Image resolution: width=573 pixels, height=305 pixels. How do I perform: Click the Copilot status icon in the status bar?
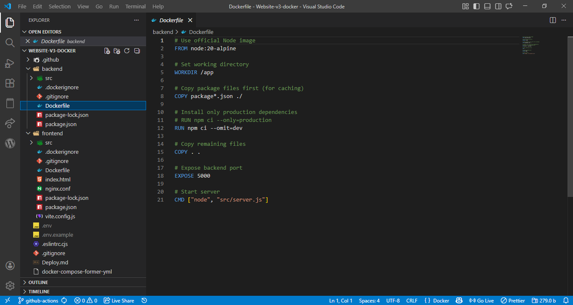click(x=459, y=301)
